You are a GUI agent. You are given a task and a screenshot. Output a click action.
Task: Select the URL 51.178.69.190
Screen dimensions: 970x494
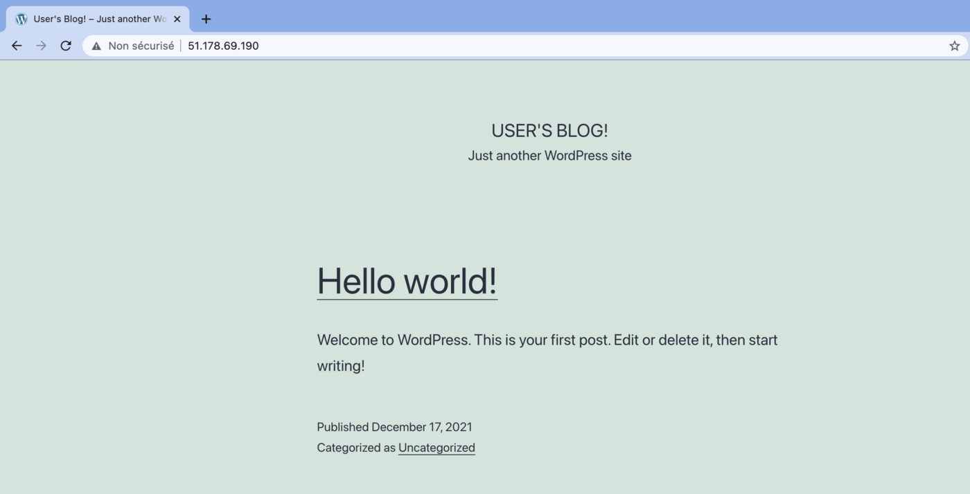[223, 45]
